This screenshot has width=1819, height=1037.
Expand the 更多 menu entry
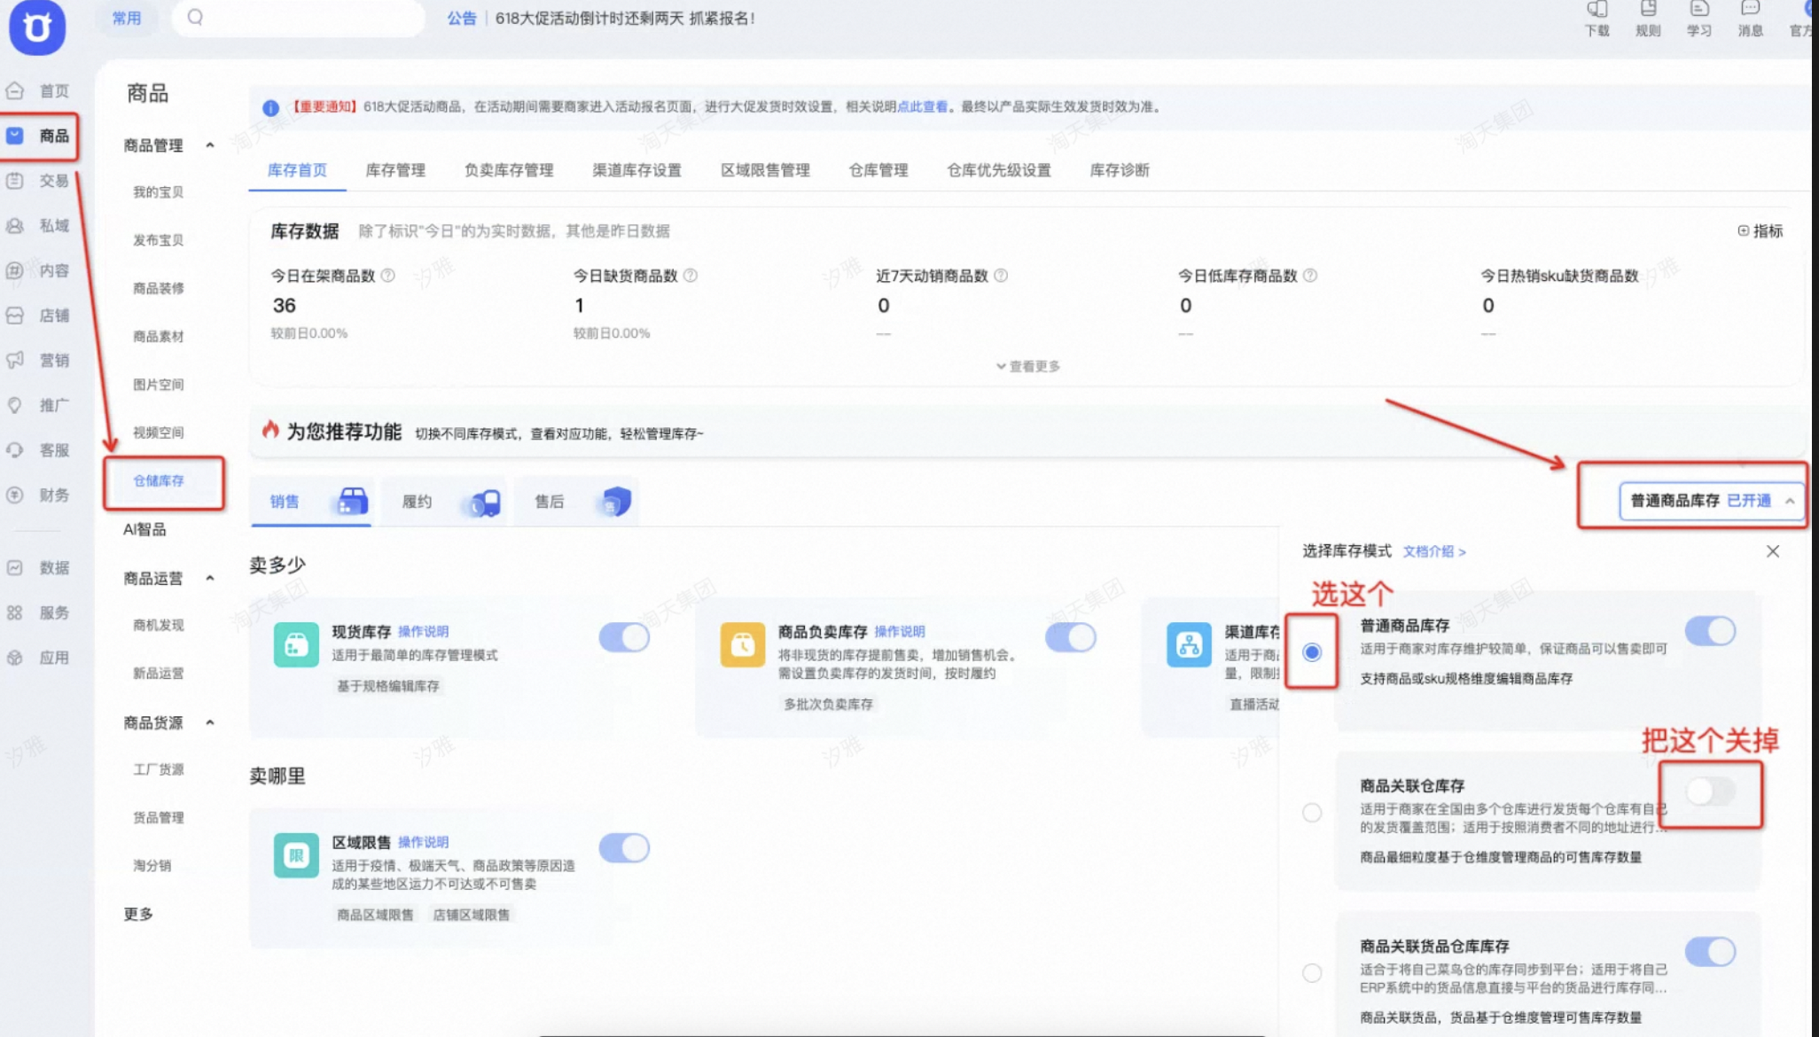pyautogui.click(x=138, y=914)
